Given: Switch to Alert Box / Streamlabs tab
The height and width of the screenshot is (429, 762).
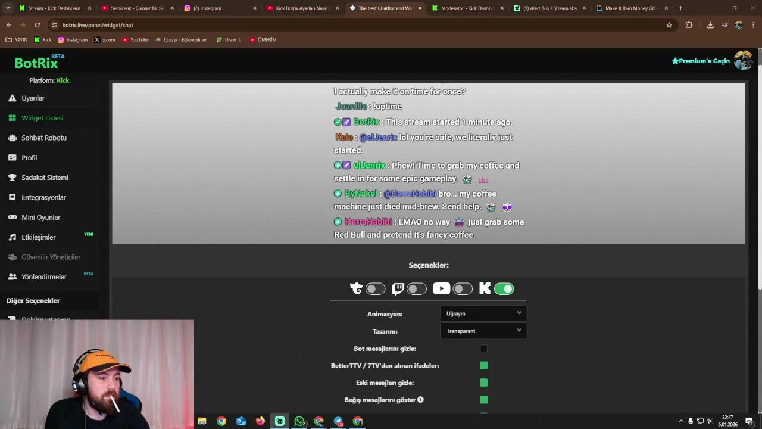Looking at the screenshot, I should 549,8.
